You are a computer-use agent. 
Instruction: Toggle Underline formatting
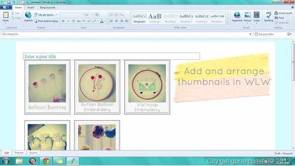73,21
